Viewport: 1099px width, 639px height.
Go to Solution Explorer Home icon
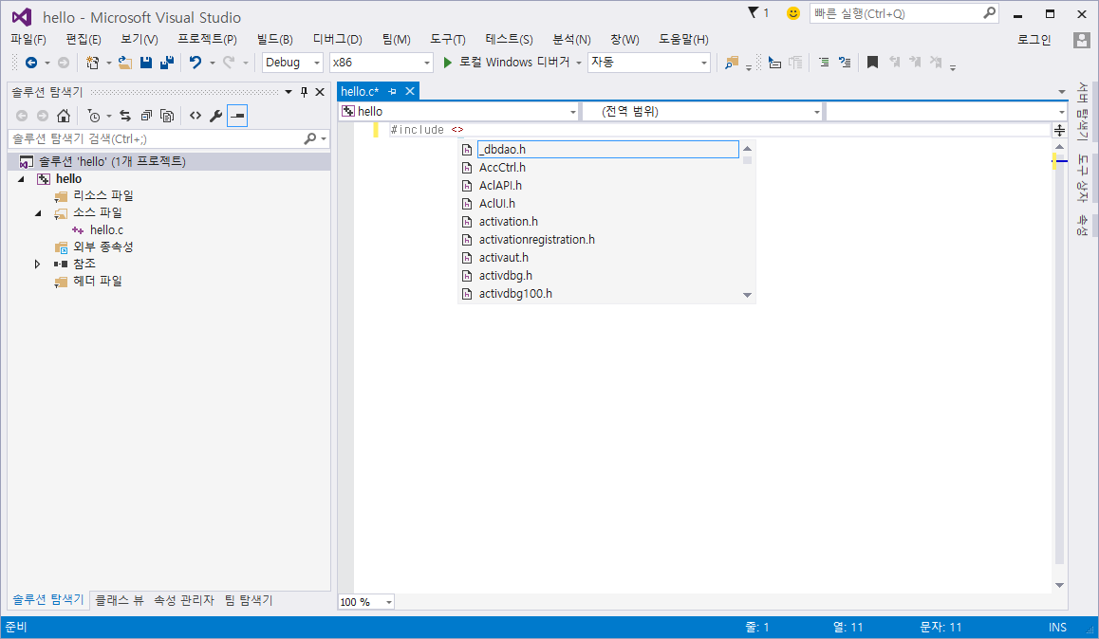pyautogui.click(x=64, y=116)
